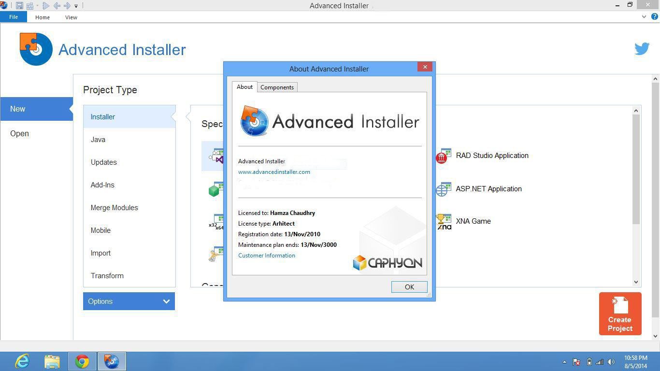Click the outer page scrollbar up arrow
Screen dimensions: 660x371
(x=655, y=78)
